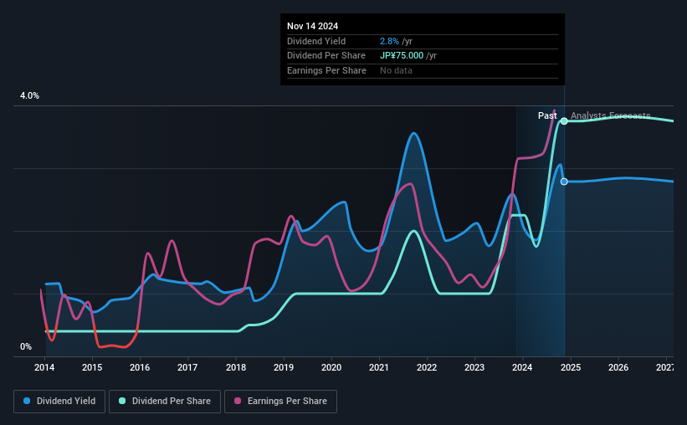The image size is (687, 425).
Task: Click the Analysts Forecasts label
Action: tap(610, 115)
